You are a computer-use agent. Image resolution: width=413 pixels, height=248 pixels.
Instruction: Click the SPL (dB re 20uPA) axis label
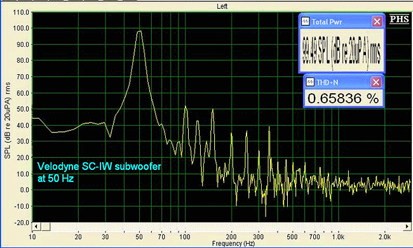coord(8,121)
